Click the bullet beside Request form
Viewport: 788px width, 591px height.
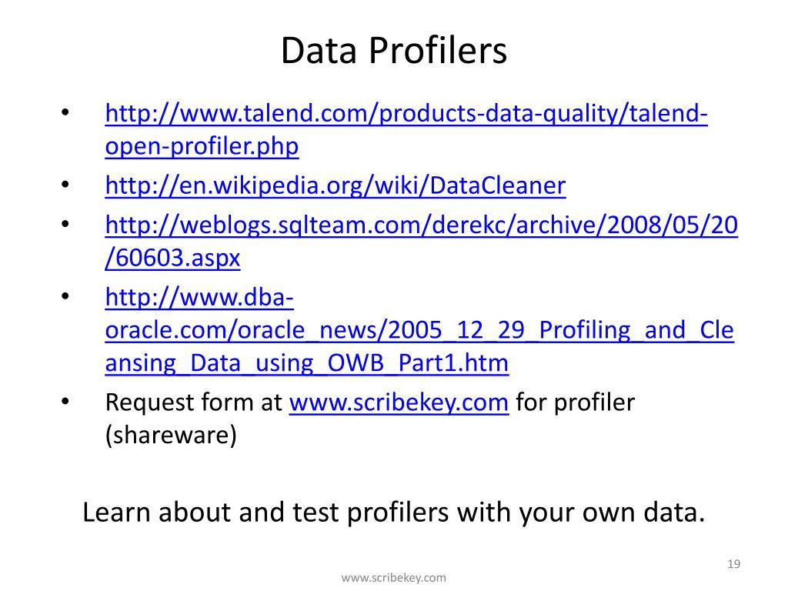(65, 402)
